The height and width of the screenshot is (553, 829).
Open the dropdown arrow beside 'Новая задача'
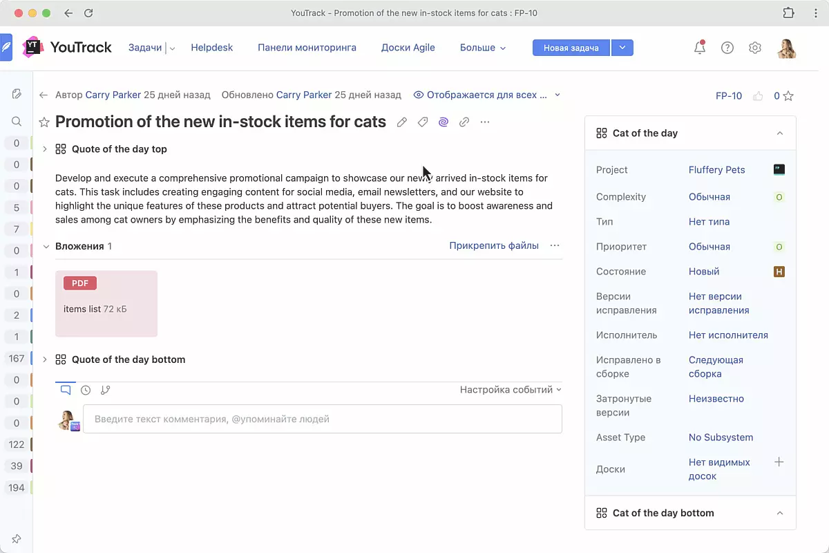pos(622,48)
